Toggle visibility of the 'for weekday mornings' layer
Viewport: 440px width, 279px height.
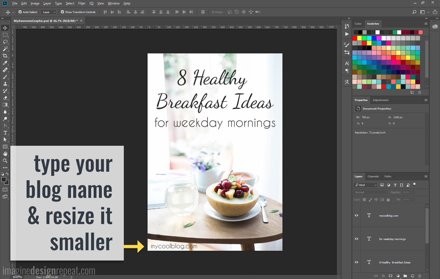(356, 239)
